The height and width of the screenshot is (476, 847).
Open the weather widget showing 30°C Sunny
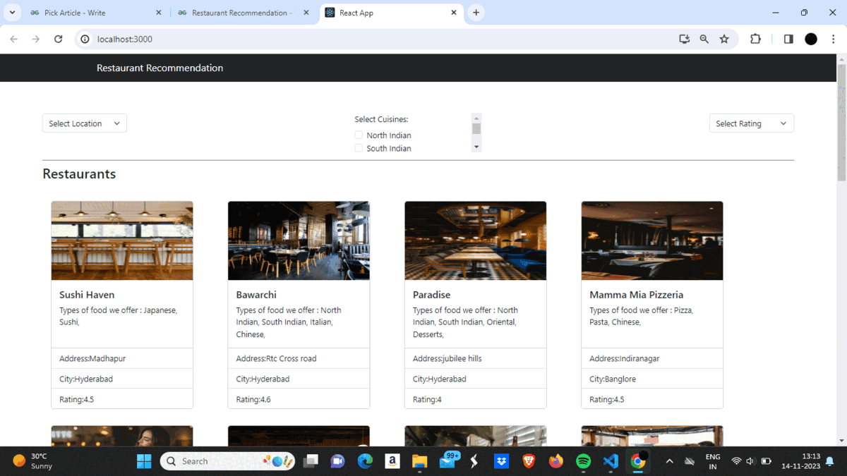tap(33, 461)
